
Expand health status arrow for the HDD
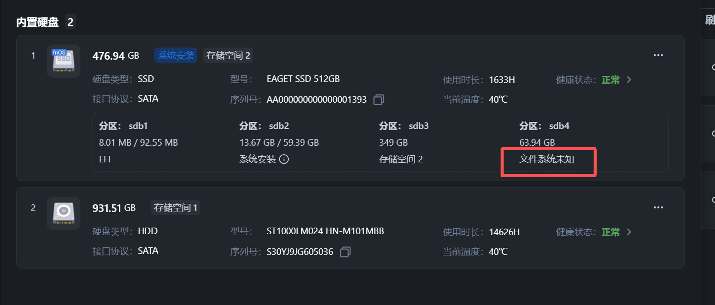[629, 232]
